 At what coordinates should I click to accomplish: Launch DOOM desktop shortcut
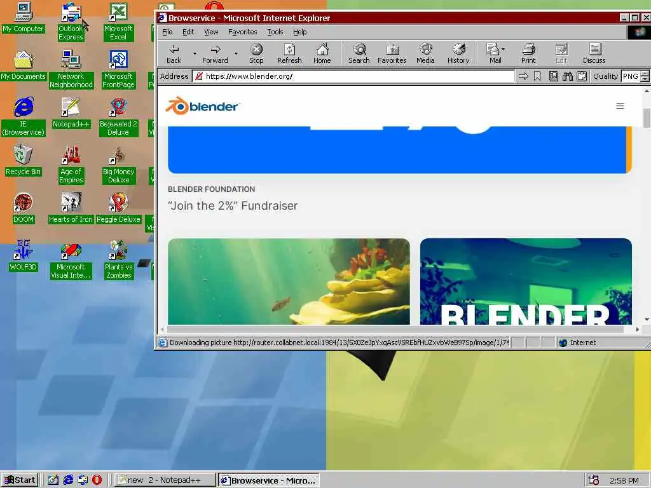[x=24, y=208]
